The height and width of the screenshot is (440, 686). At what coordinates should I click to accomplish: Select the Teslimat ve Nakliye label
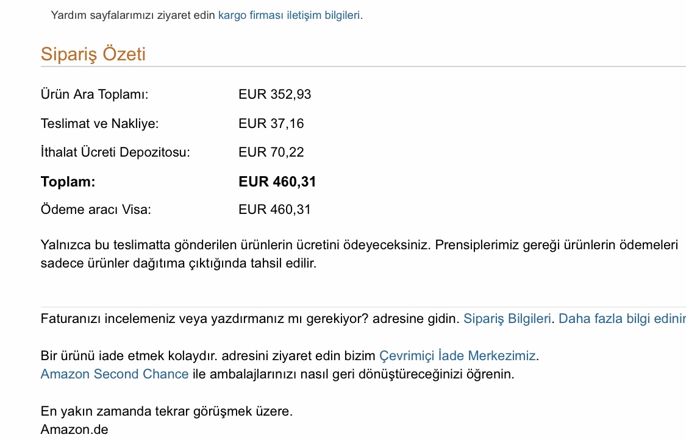coord(100,123)
